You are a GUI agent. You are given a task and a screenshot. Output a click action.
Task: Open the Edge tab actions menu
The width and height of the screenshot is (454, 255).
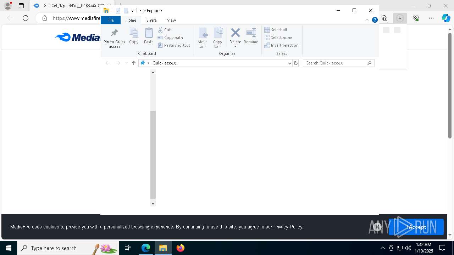pyautogui.click(x=21, y=6)
